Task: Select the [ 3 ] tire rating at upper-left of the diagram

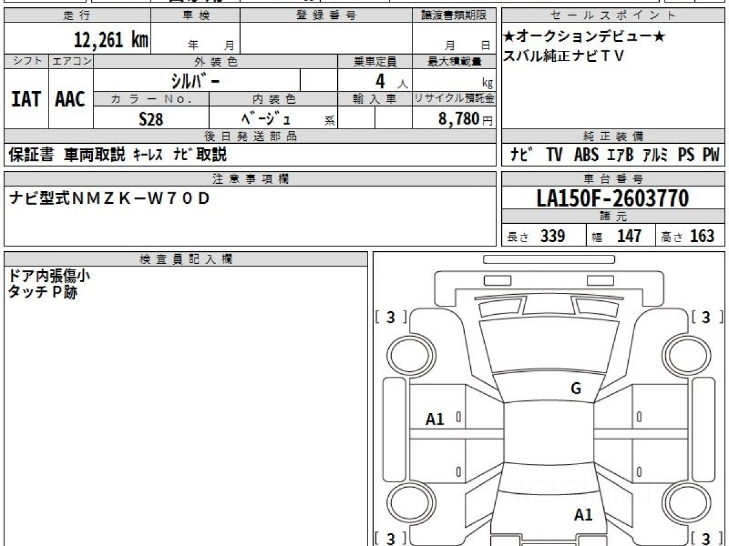Action: 391,317
